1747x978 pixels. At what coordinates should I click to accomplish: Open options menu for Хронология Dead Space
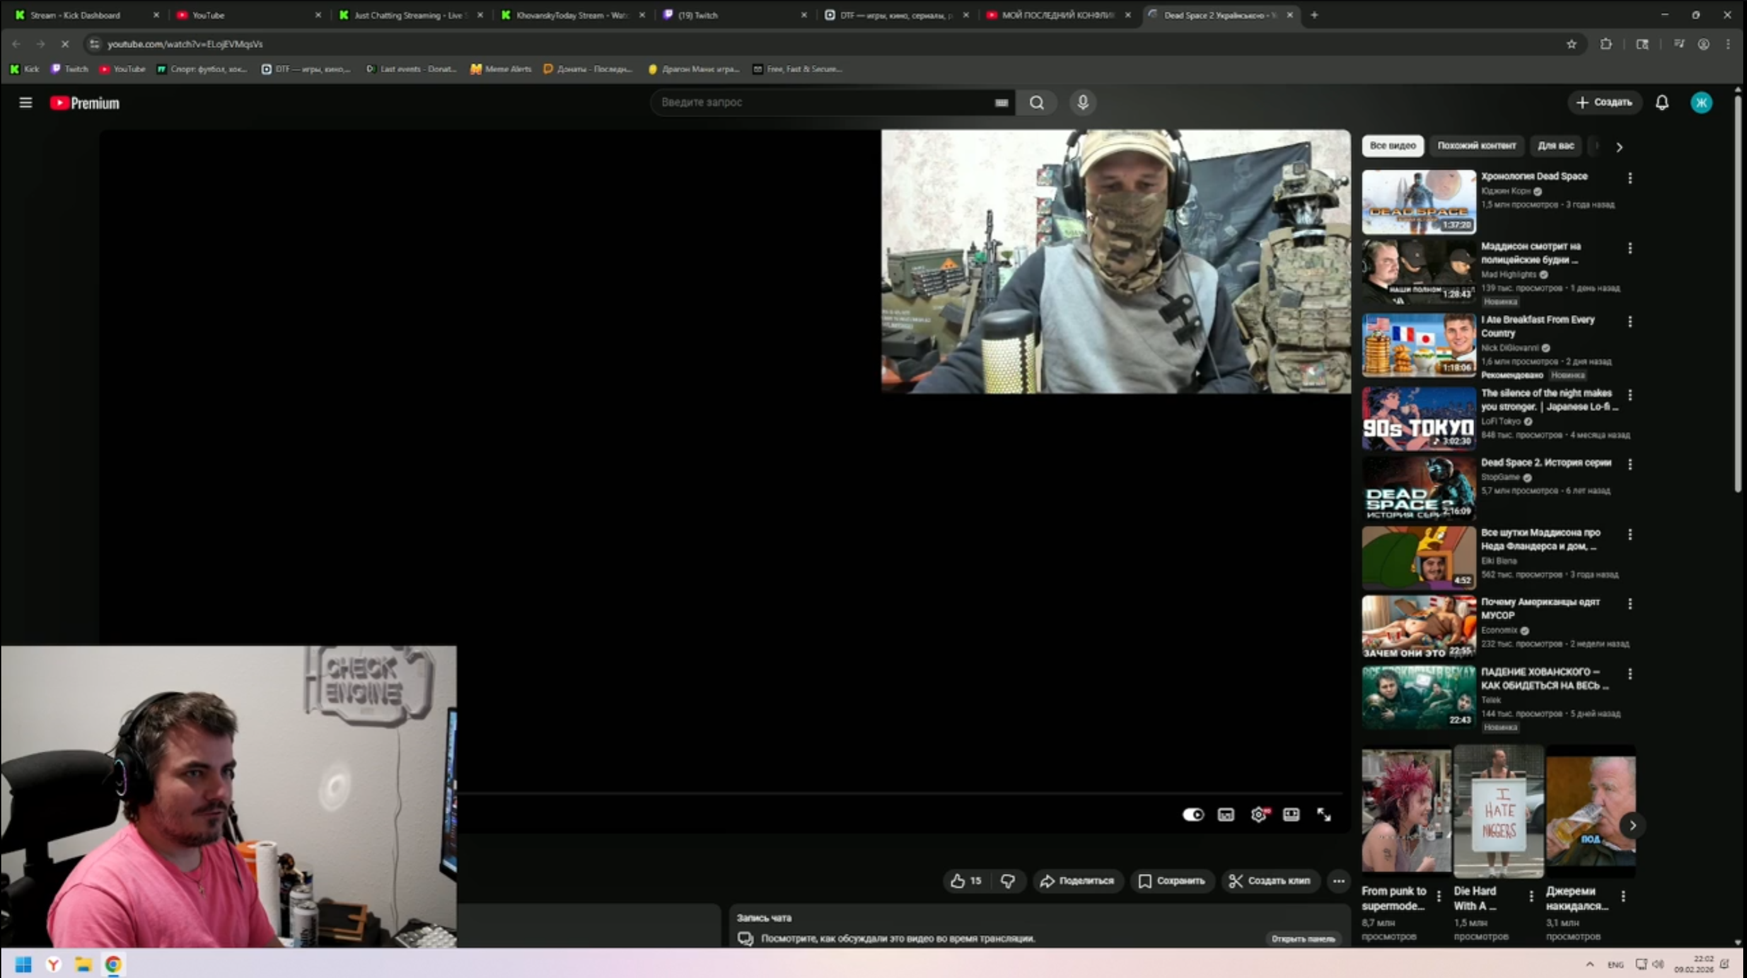(x=1630, y=178)
